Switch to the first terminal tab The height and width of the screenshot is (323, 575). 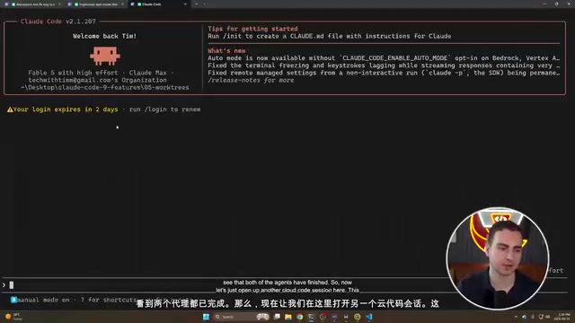click(x=33, y=4)
